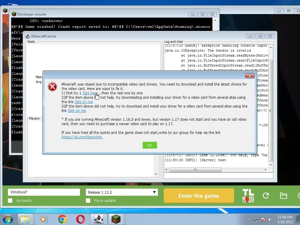Maximize the Developer console window

click(x=203, y=14)
